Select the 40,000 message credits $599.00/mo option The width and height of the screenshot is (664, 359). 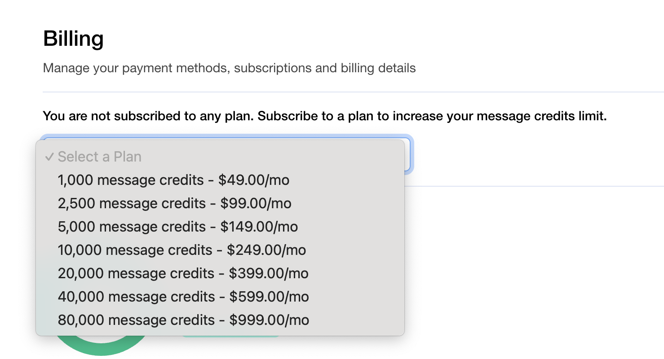pyautogui.click(x=183, y=297)
